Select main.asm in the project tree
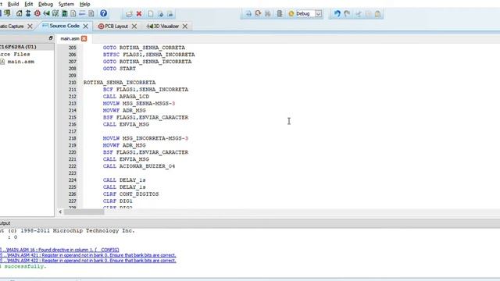The height and width of the screenshot is (281, 500). pos(21,62)
